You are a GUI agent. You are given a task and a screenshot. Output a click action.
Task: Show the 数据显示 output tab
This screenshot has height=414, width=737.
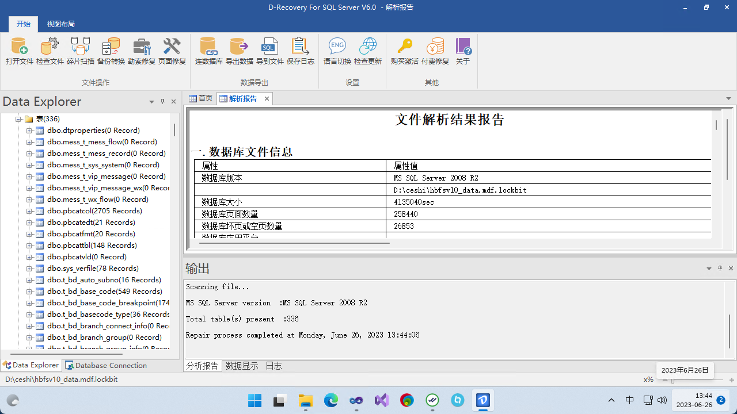tap(242, 366)
